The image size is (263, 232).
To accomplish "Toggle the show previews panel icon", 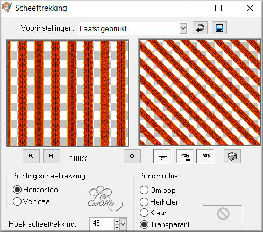I will pyautogui.click(x=162, y=156).
